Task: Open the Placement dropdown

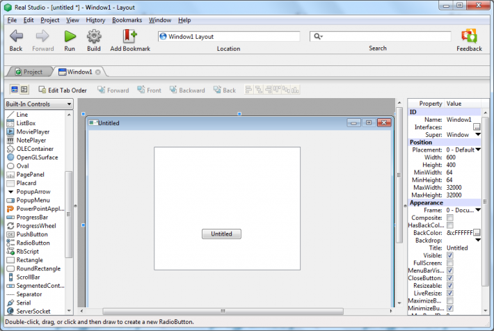Action: pos(477,150)
